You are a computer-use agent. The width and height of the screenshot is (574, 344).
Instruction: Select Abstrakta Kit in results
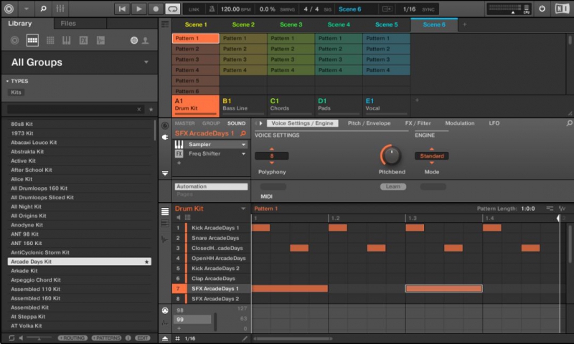[x=80, y=151]
